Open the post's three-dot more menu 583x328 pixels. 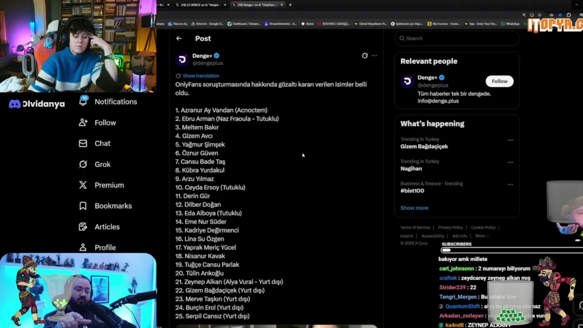pyautogui.click(x=374, y=56)
